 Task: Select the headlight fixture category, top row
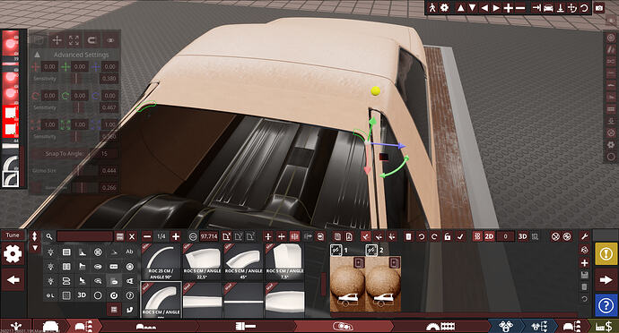pyautogui.click(x=50, y=252)
